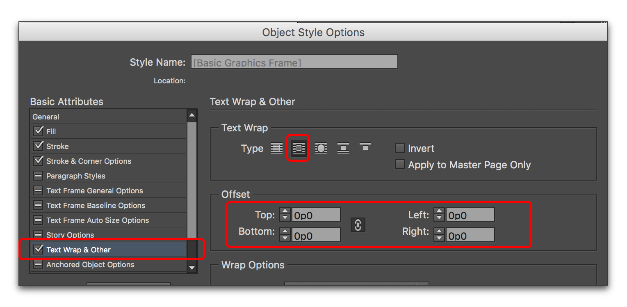Click the Top offset stepper arrows

285,214
